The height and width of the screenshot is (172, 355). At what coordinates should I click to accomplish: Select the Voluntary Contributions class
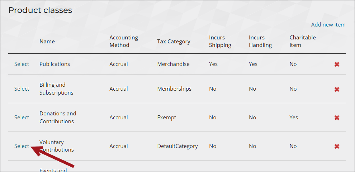22,146
